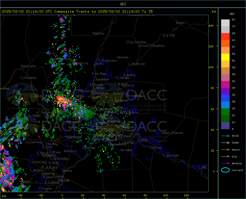This screenshot has height=199, width=246.
Task: Click the Uspallata place label
Action: coord(28,66)
